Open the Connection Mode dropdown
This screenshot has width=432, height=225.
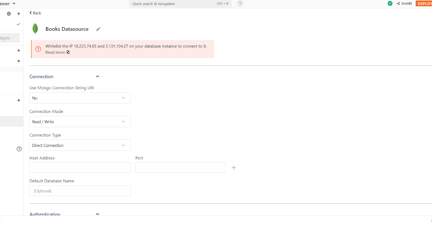pos(80,122)
